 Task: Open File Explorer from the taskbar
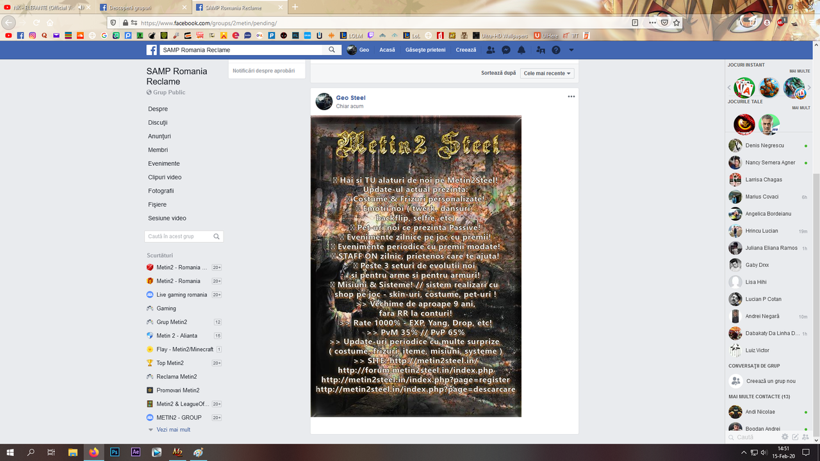pos(73,452)
